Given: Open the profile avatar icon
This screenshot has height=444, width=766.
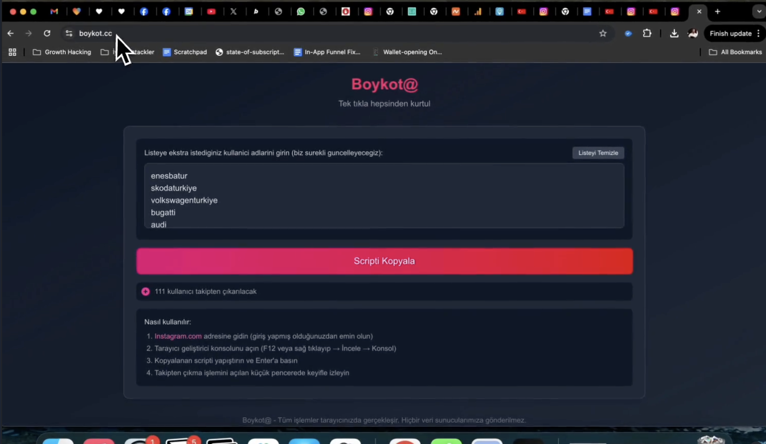Looking at the screenshot, I should (693, 33).
